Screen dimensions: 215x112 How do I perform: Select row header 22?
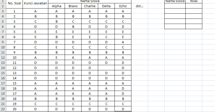coord(3,109)
